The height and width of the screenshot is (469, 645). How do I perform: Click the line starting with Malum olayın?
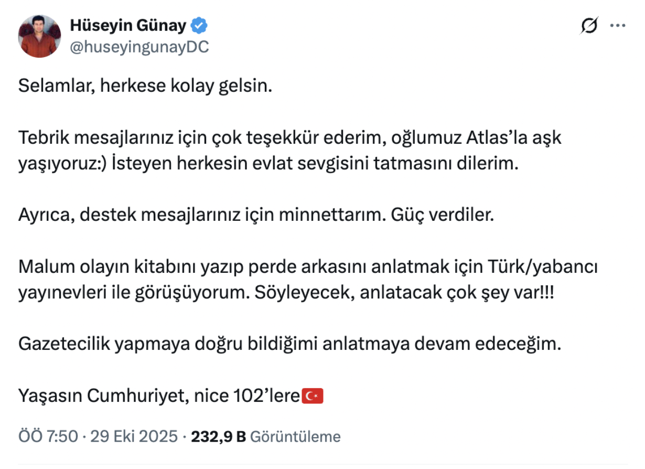coord(308,267)
